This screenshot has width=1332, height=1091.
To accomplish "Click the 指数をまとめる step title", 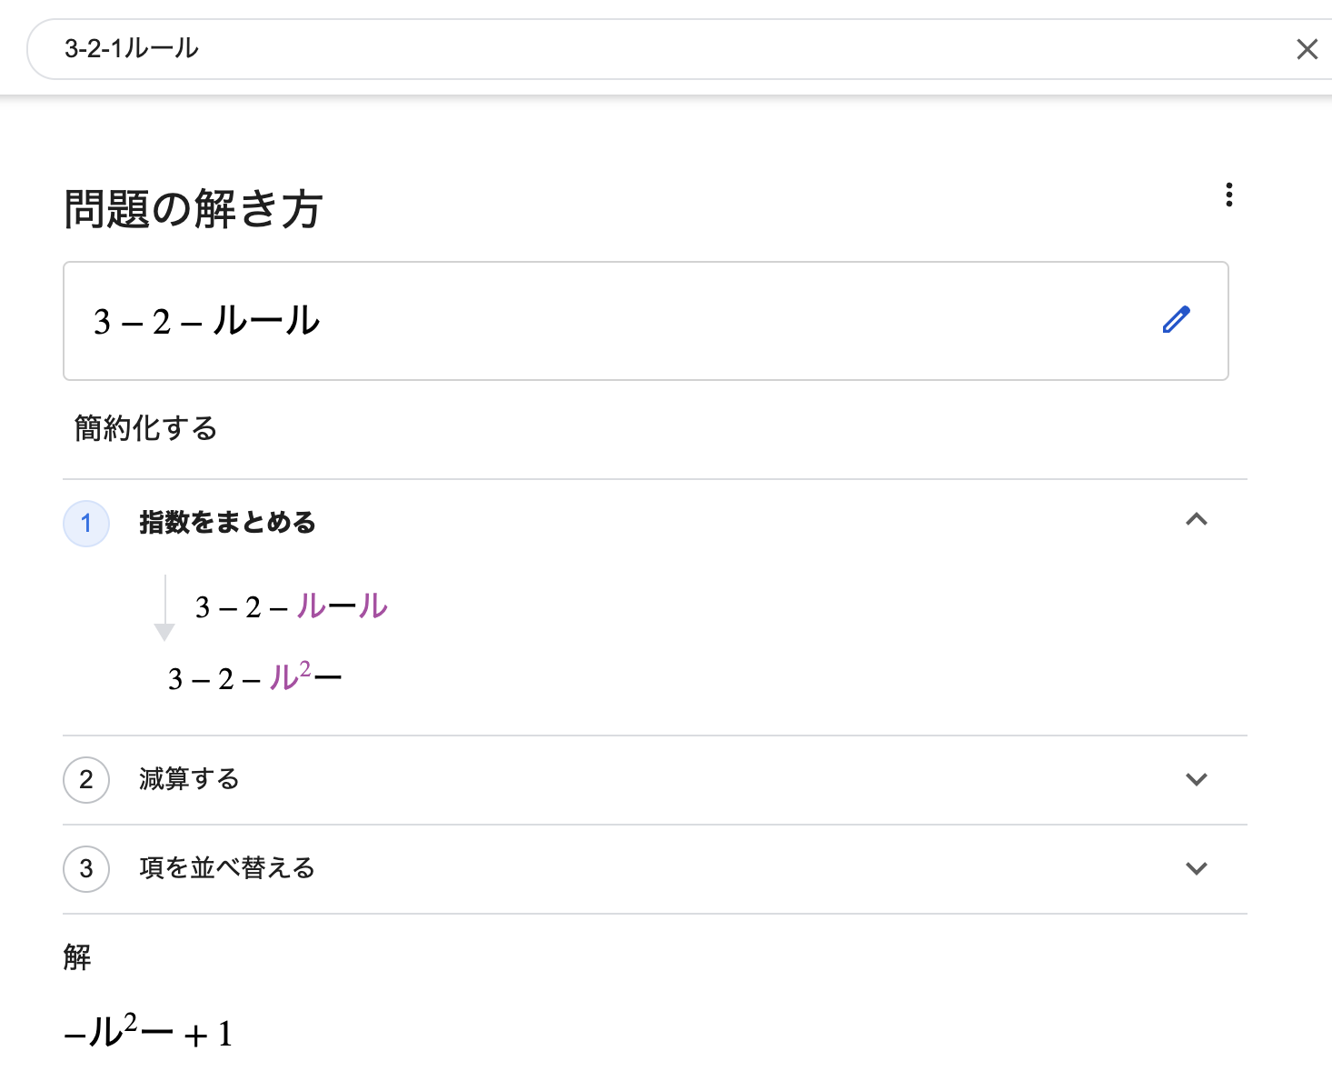I will (x=227, y=523).
